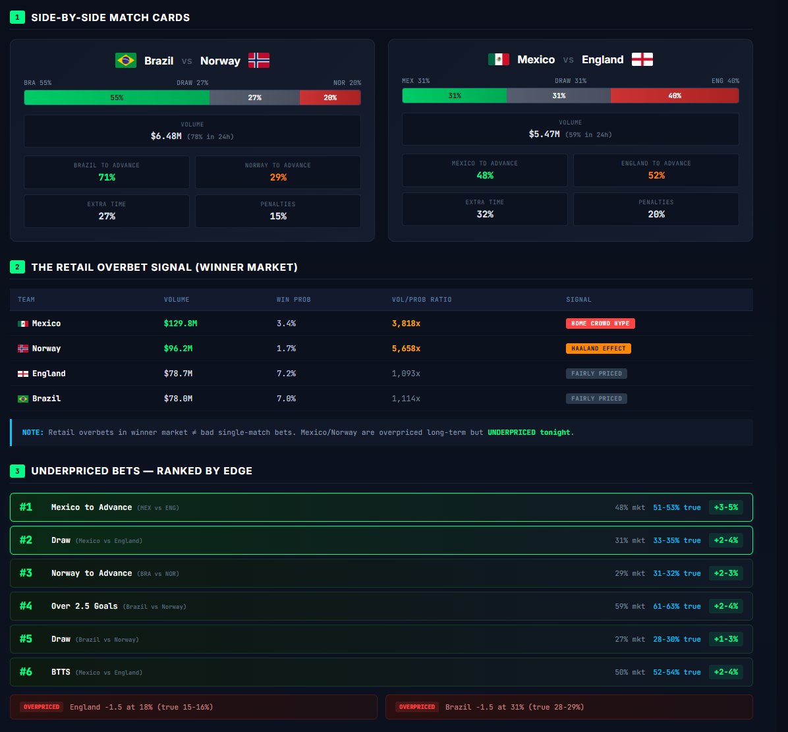Click the section 1 number badge
Screen dimensions: 788x732
pos(17,17)
